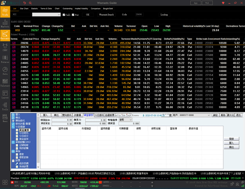Click the 退出 exit button in trade panel
The width and height of the screenshot is (245, 189).
click(239, 115)
